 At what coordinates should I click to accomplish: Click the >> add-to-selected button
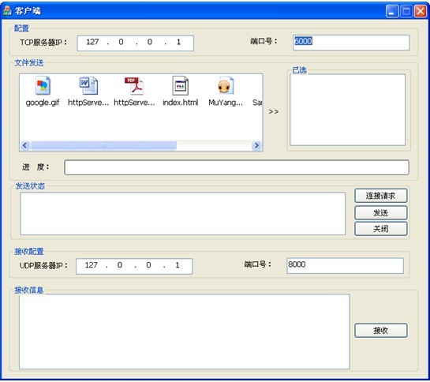pos(274,112)
